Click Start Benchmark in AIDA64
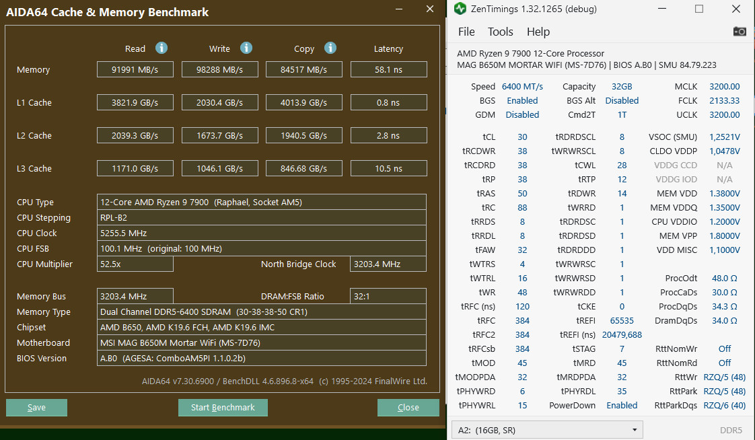This screenshot has width=755, height=440. (223, 407)
